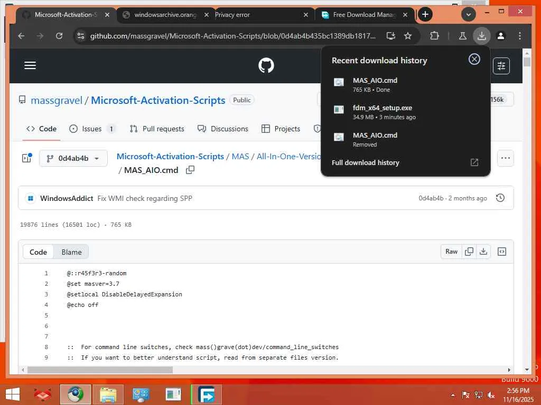Open a new browser tab
The height and width of the screenshot is (405, 541).
[425, 14]
